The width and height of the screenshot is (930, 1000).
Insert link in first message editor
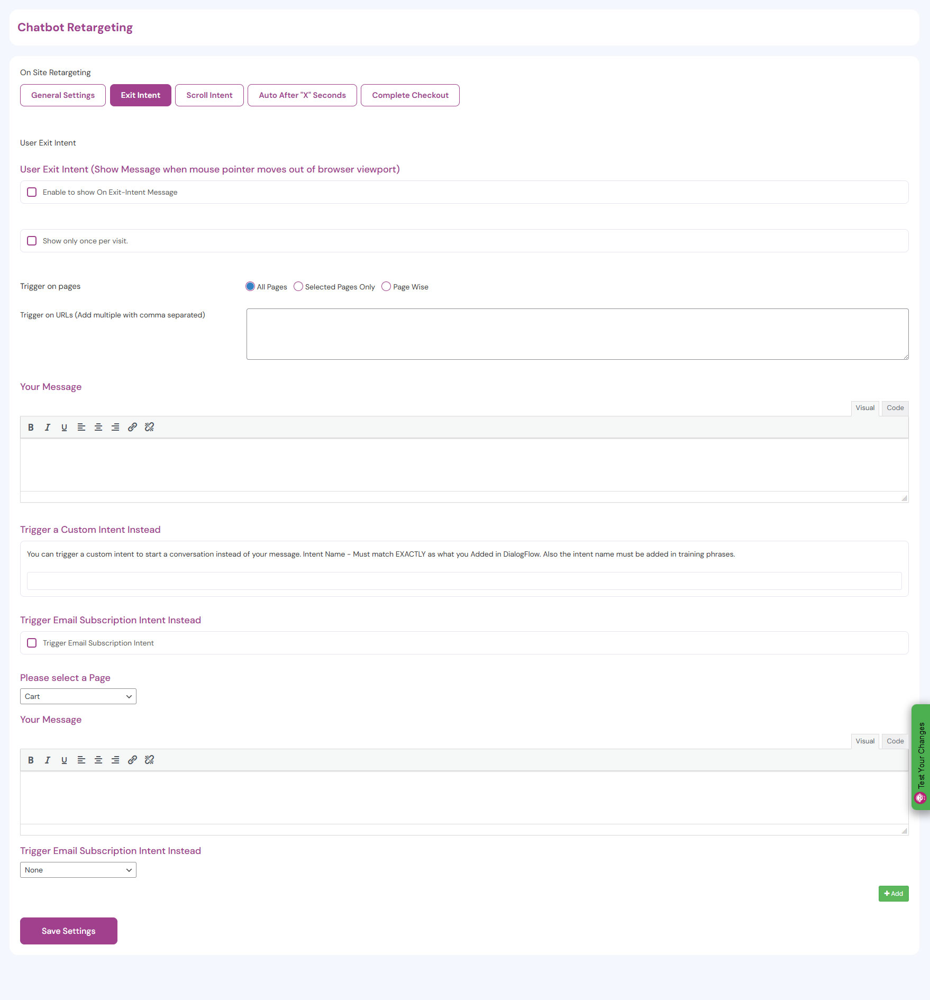[132, 428]
